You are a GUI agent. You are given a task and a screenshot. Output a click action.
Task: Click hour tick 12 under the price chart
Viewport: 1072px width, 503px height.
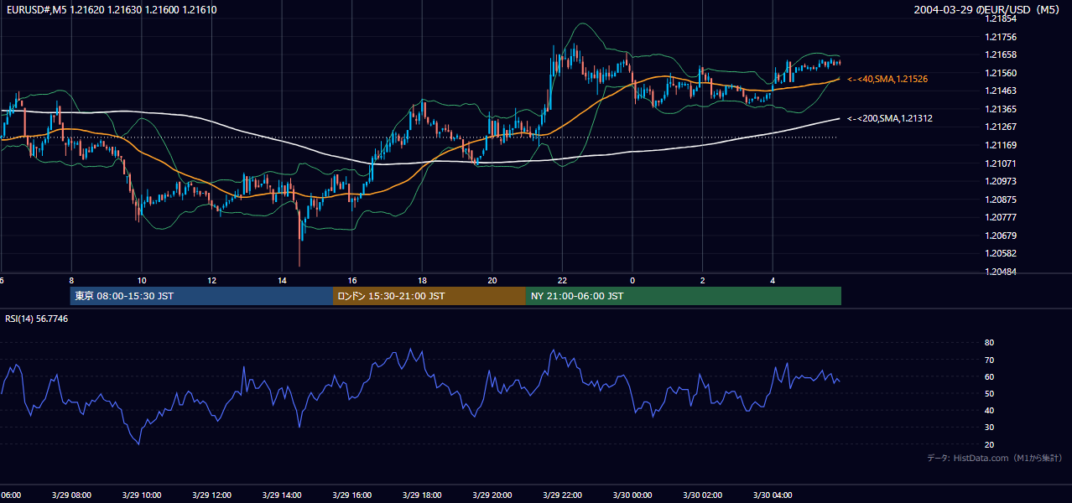tap(212, 281)
